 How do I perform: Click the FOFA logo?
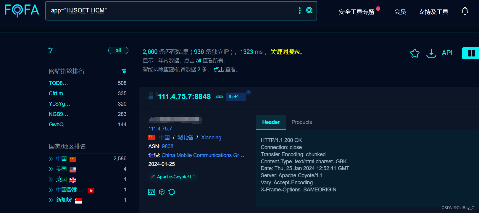(x=22, y=10)
